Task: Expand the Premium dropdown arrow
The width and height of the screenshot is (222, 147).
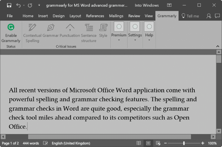Action: [119, 40]
